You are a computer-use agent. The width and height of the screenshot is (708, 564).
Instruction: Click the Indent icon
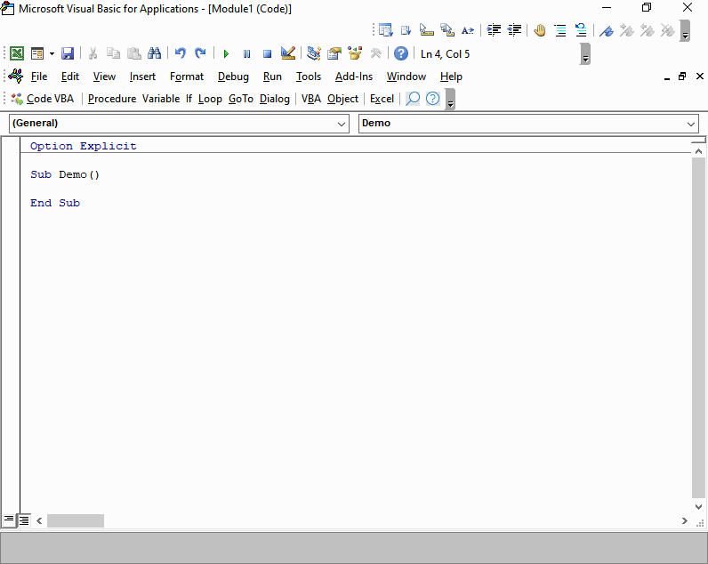click(x=494, y=31)
